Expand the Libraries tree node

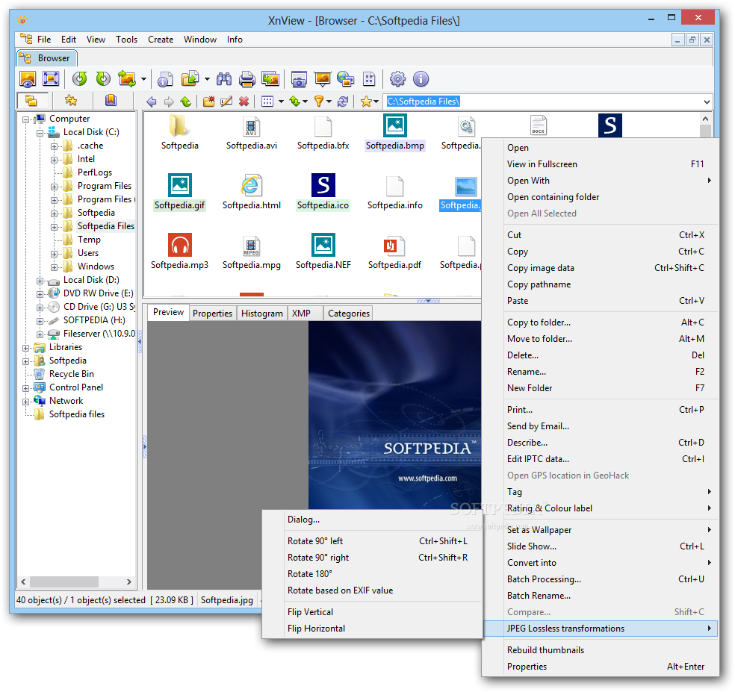click(x=26, y=348)
